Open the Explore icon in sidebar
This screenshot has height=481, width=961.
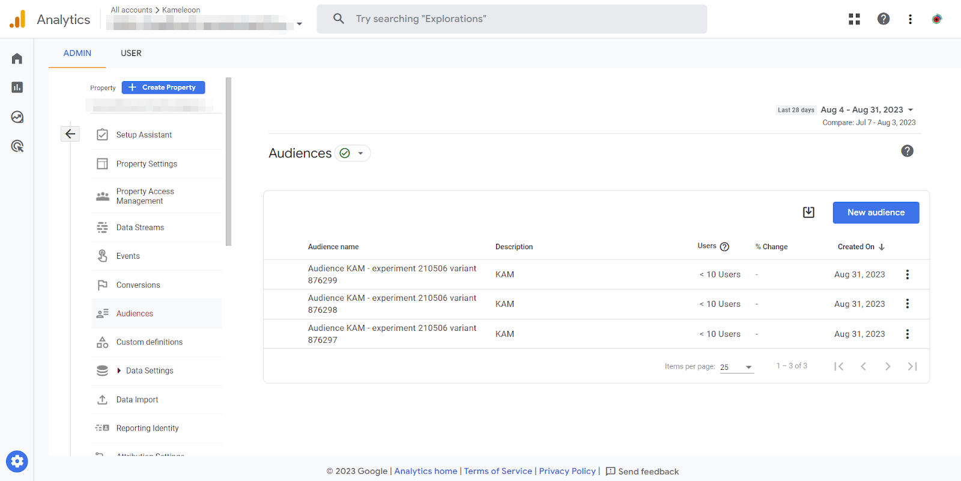[17, 117]
